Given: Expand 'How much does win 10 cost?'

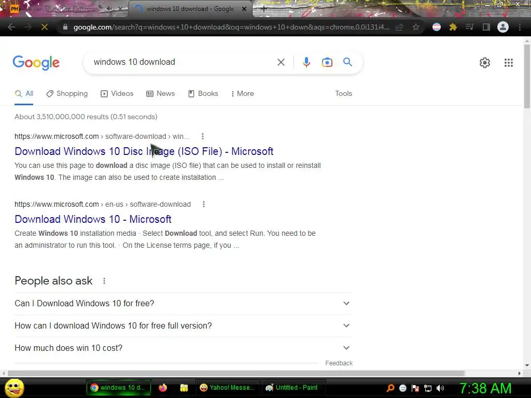Looking at the screenshot, I should tap(183, 348).
